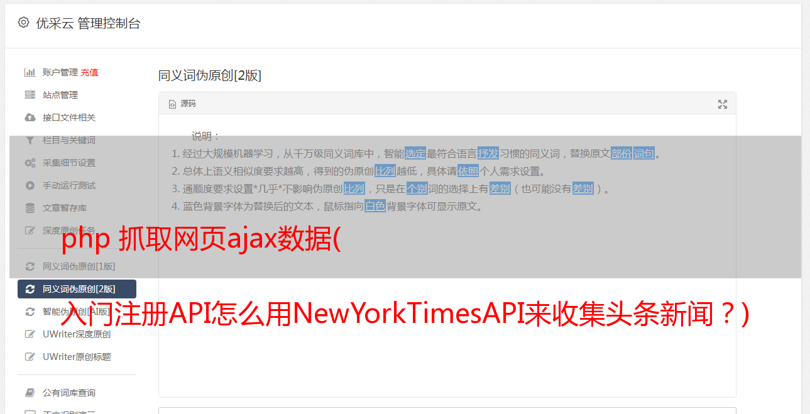Click the bar chart icon for 账户管理
This screenshot has width=810, height=414.
[x=30, y=72]
